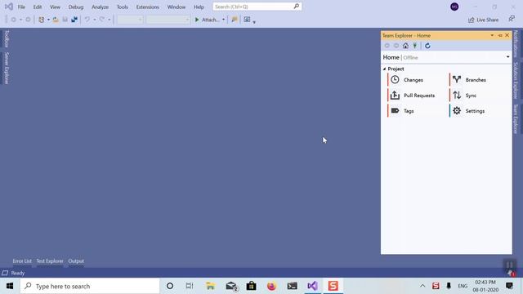523x294 pixels.
Task: Open Task View on the taskbar
Action: click(190, 286)
